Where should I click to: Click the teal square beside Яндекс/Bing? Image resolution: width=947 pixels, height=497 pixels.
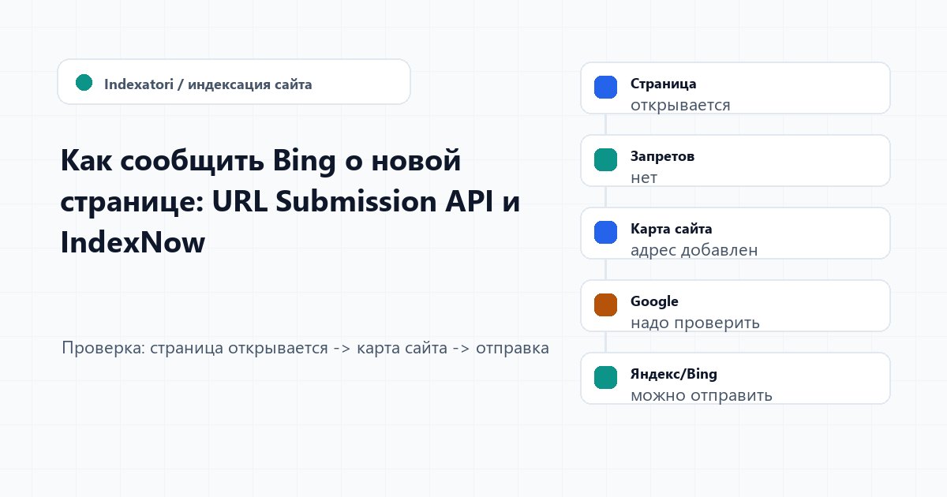[x=605, y=378]
